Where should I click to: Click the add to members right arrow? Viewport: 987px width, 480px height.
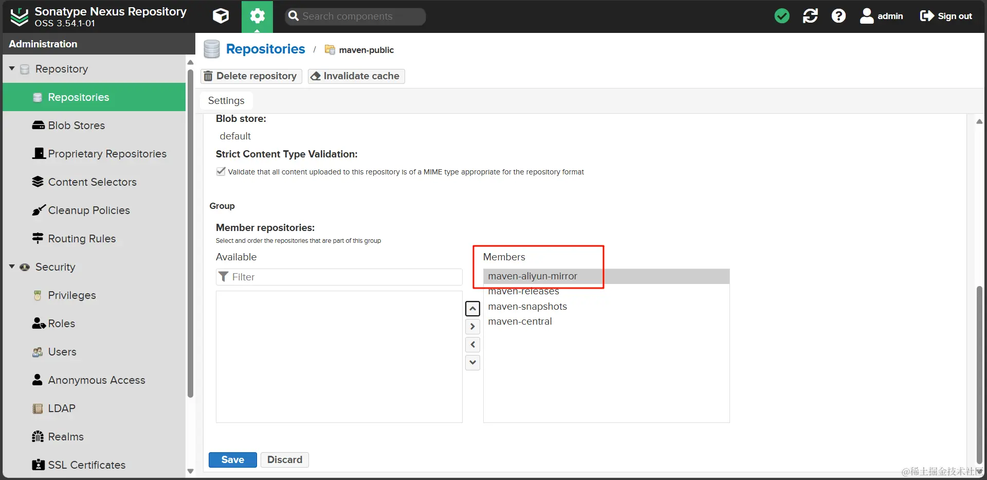point(472,326)
